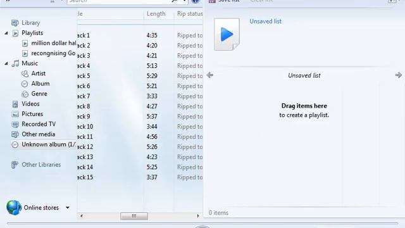Collapse the Playlists tree node
Image resolution: width=405 pixels, height=228 pixels.
tap(6, 33)
